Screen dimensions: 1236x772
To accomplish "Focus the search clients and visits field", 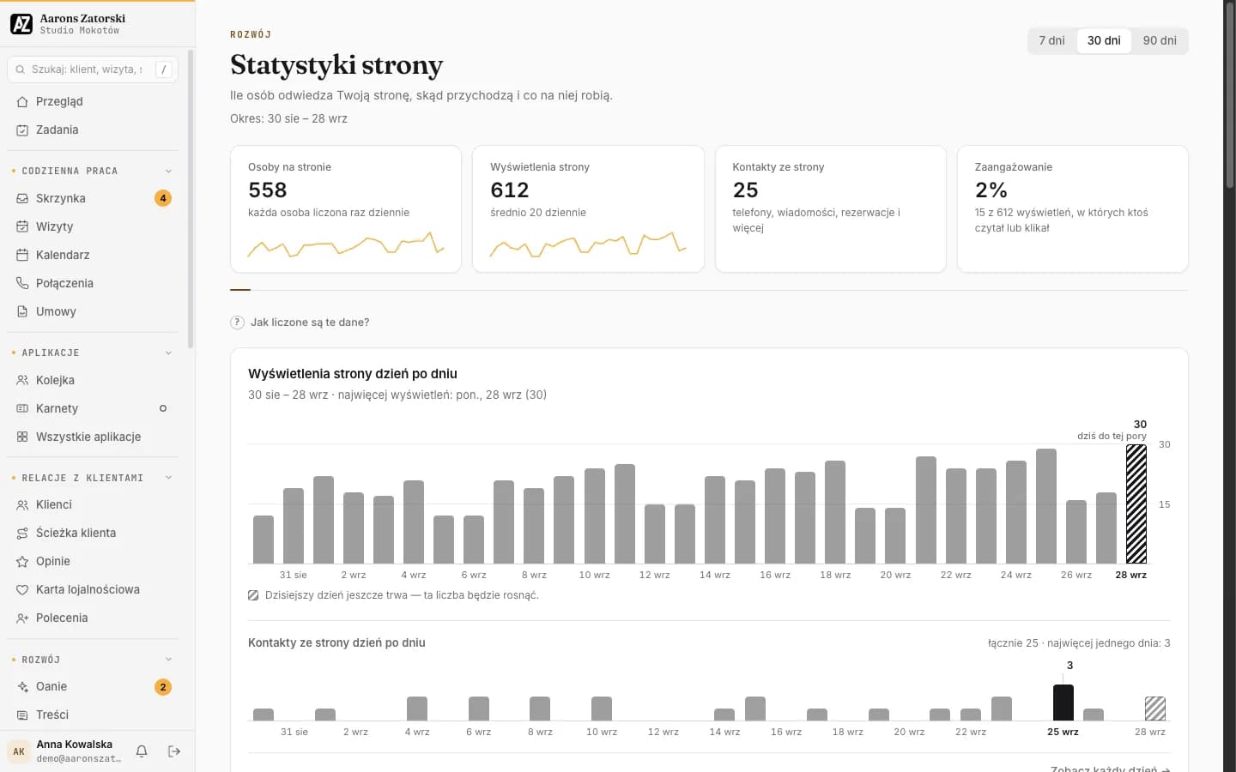I will pos(93,69).
